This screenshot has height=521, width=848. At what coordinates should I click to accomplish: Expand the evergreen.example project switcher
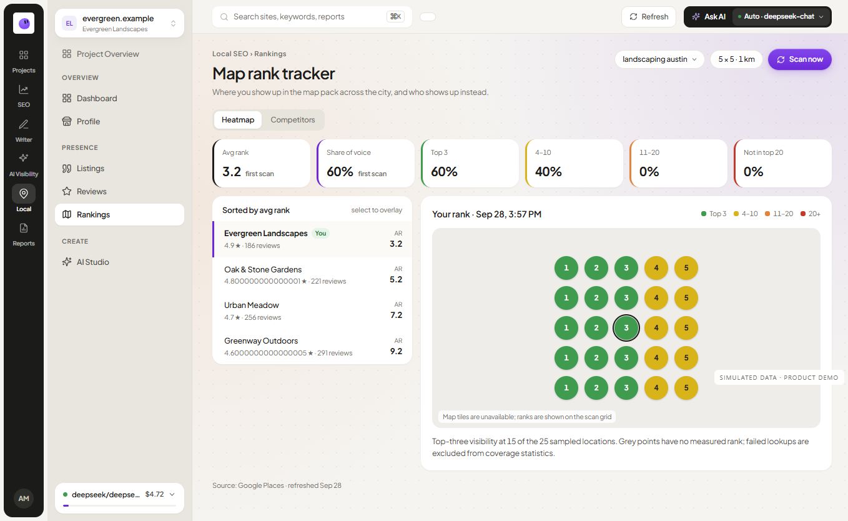pyautogui.click(x=119, y=23)
